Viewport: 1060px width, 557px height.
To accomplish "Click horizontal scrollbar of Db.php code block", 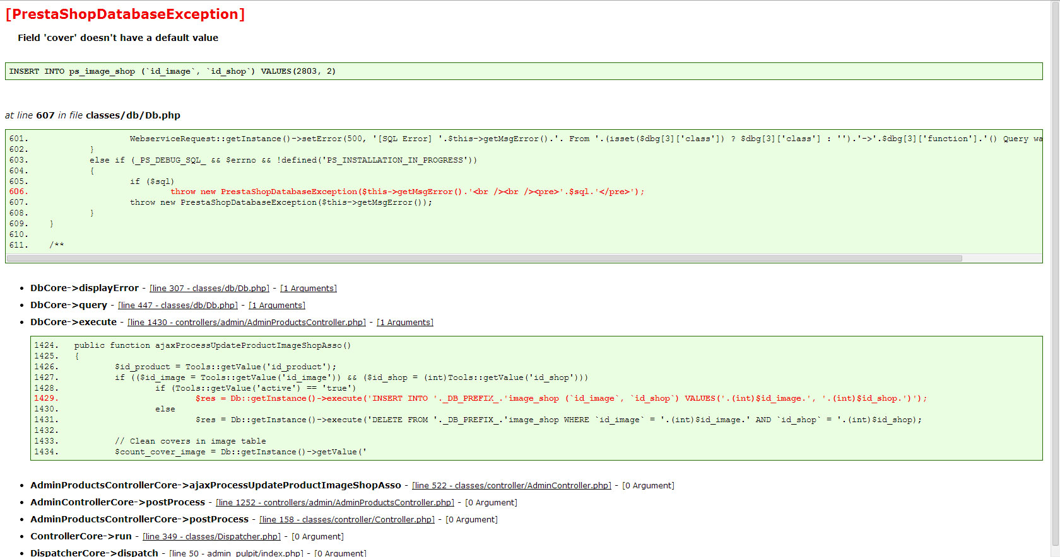I will 484,258.
